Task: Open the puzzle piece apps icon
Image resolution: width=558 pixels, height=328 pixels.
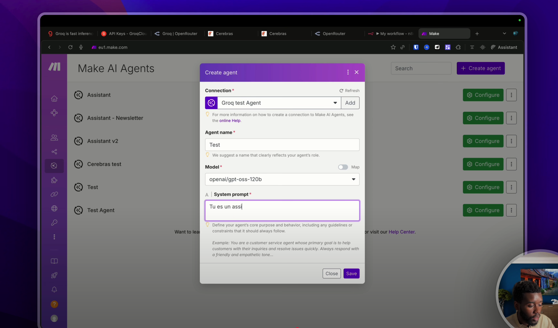Action: point(54,180)
